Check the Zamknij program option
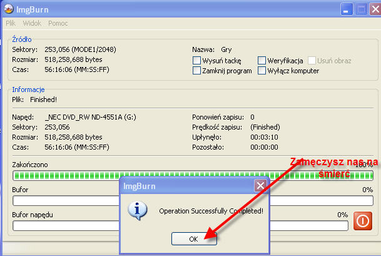381x256 pixels. (x=196, y=71)
